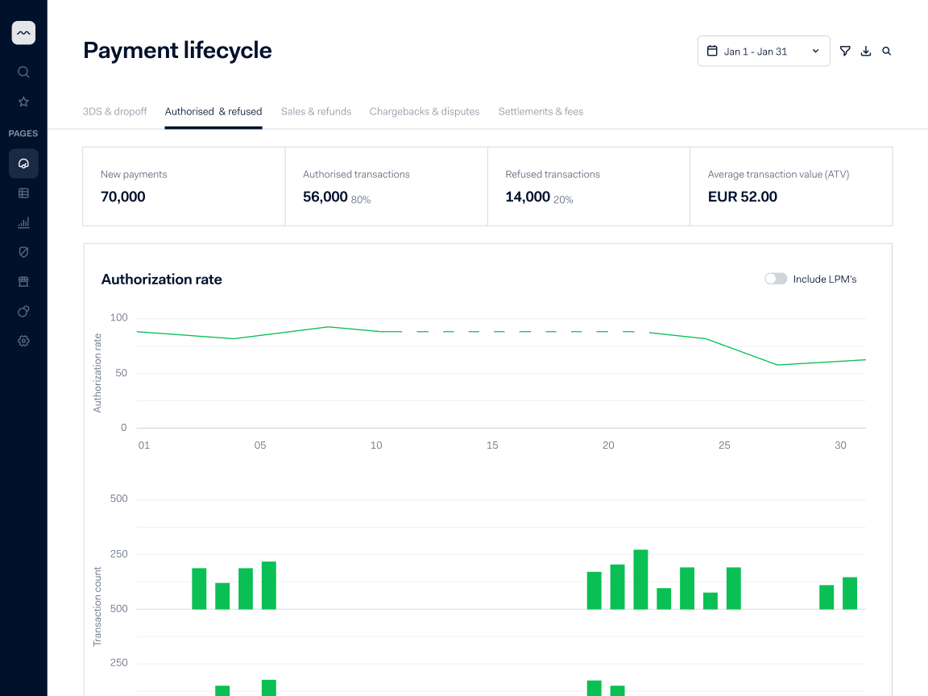
Task: Open the table page in sidebar
Action: (x=23, y=193)
